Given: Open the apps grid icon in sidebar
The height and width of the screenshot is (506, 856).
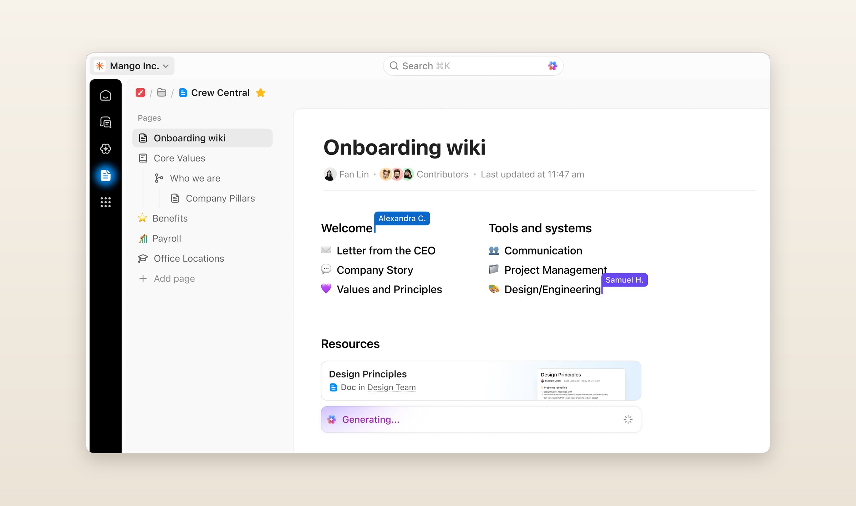Looking at the screenshot, I should pyautogui.click(x=106, y=202).
